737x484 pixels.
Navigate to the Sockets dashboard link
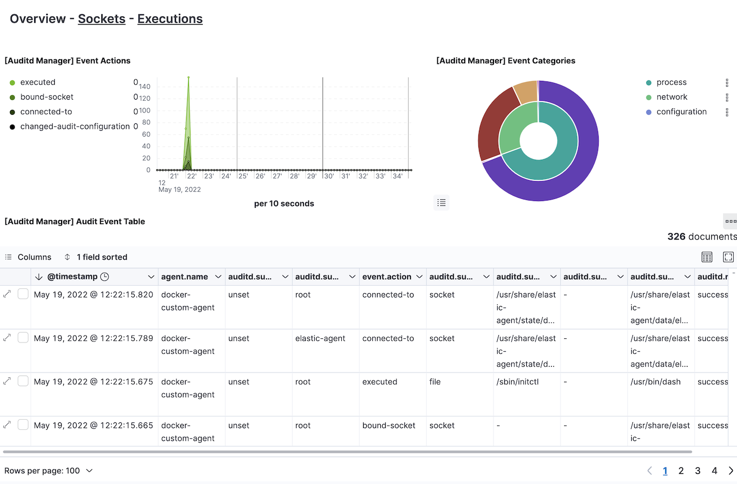[101, 18]
